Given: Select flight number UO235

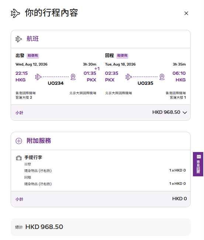Looking at the screenshot, I should point(145,83).
